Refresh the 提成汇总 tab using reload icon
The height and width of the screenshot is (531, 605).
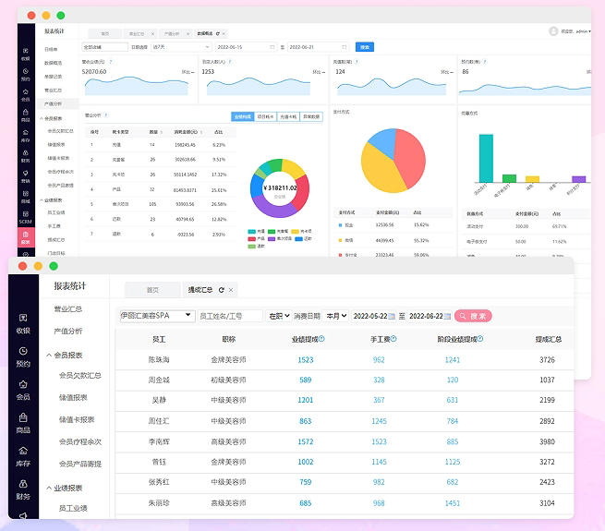[x=221, y=290]
